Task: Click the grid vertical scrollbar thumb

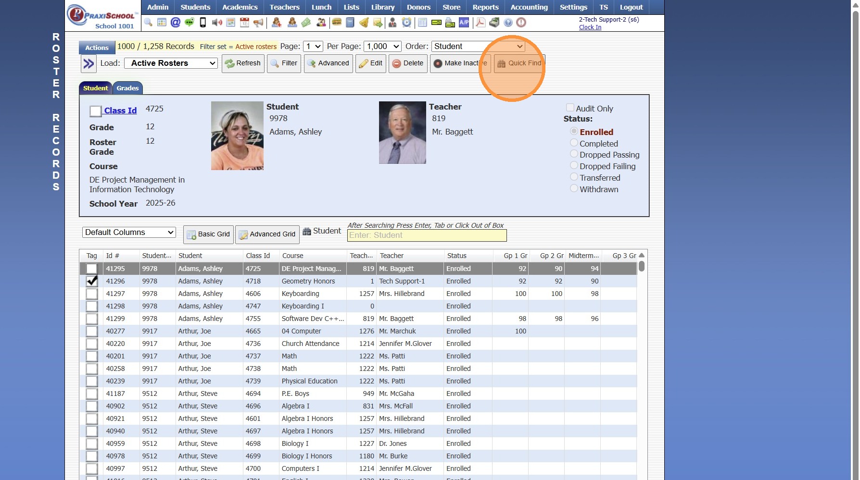Action: point(641,266)
